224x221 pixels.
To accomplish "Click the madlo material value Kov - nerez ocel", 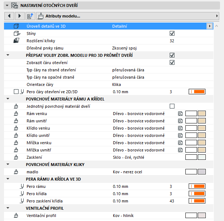I will click(127, 172).
